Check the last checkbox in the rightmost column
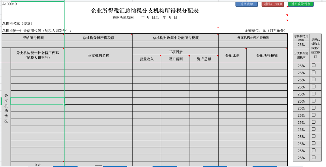326x167 pixels. [314, 157]
